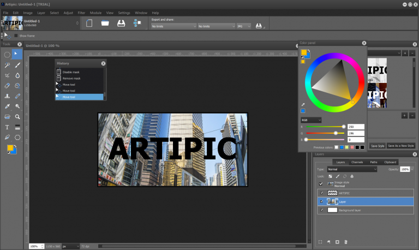The height and width of the screenshot is (250, 419).
Task: Open the second No limits dropdown
Action: [216, 26]
